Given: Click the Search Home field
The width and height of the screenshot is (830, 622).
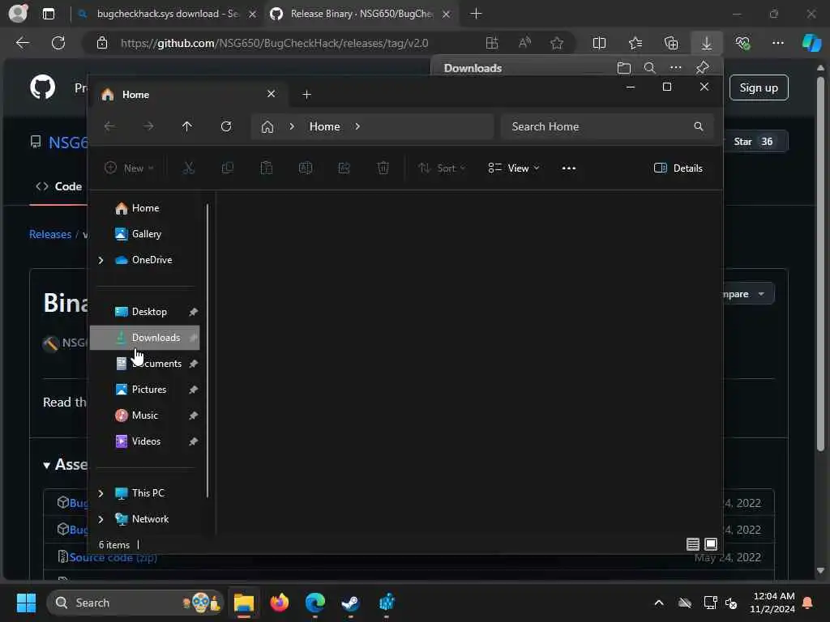Looking at the screenshot, I should (x=606, y=126).
